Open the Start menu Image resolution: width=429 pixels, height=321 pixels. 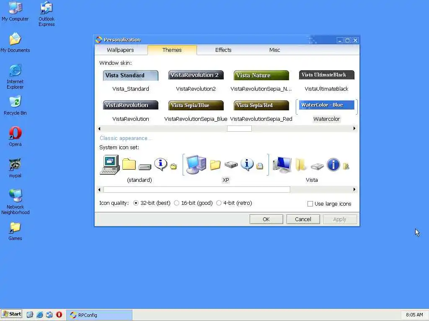tap(11, 314)
